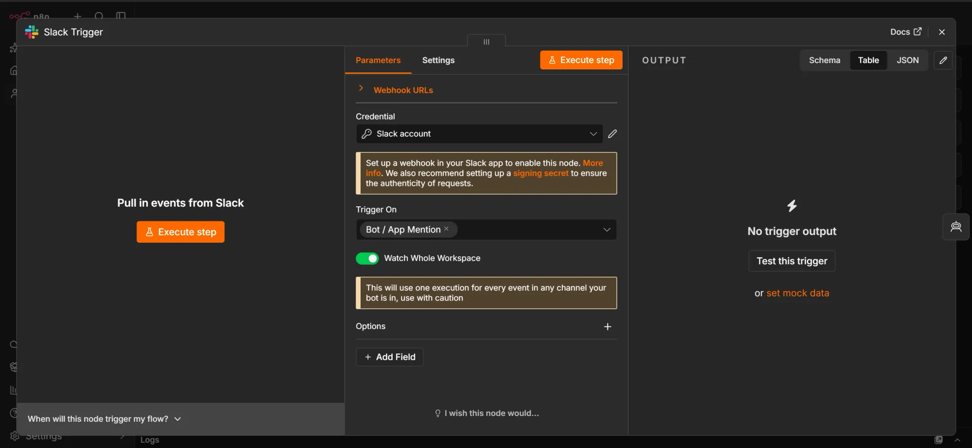972x448 pixels.
Task: Open the AI assistant icon on right edge
Action: click(x=956, y=227)
